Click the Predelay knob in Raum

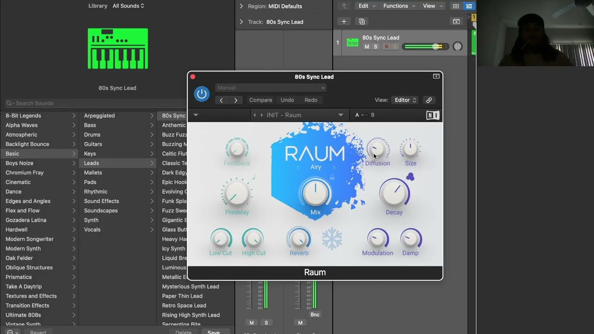(x=237, y=193)
